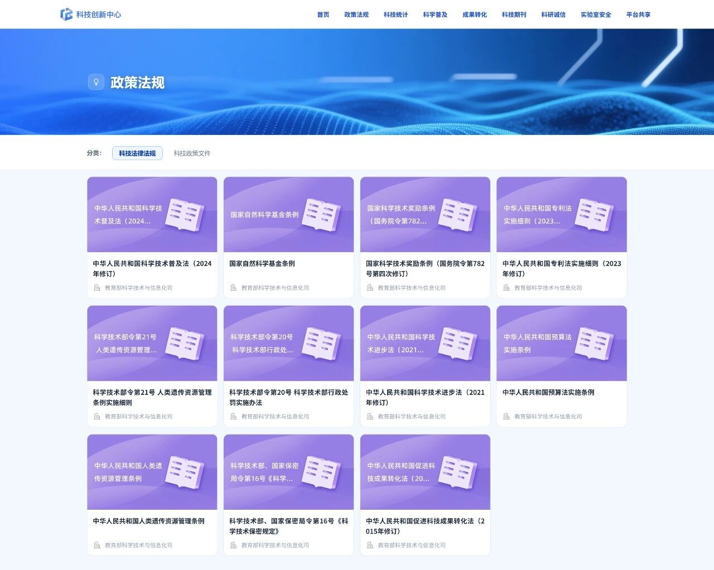Click book icon on 科学技术普及法 card

pos(185,215)
